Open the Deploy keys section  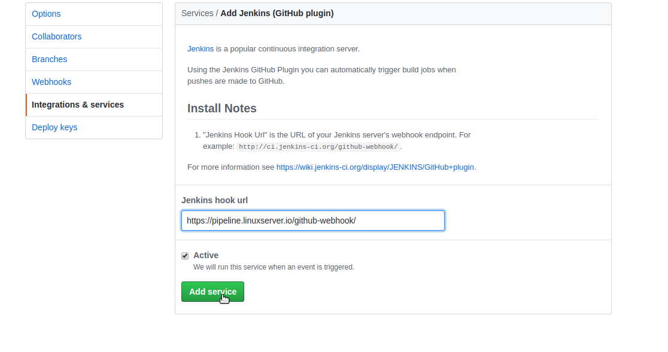54,127
